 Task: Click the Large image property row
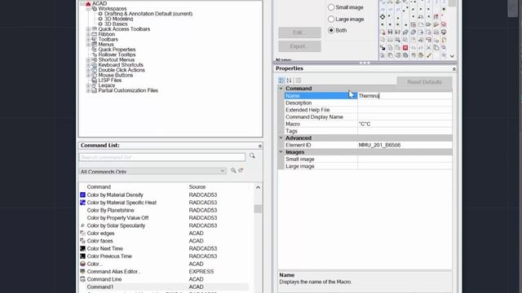click(368, 166)
